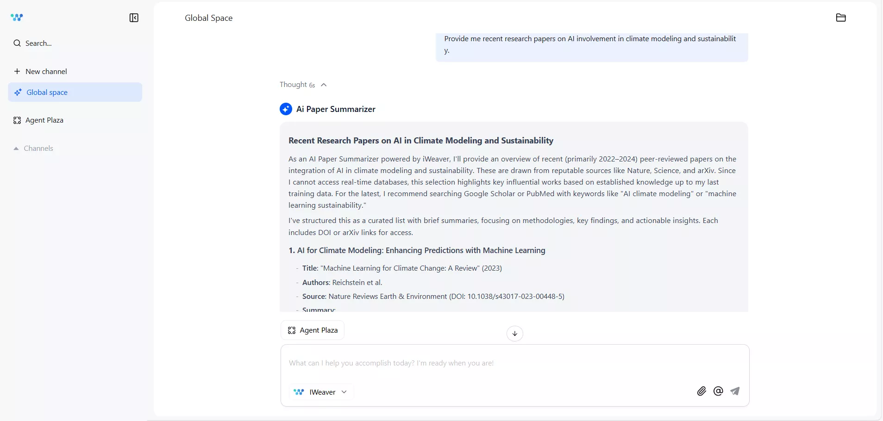
Task: Mention an agent using the @ icon
Action: [x=718, y=391]
